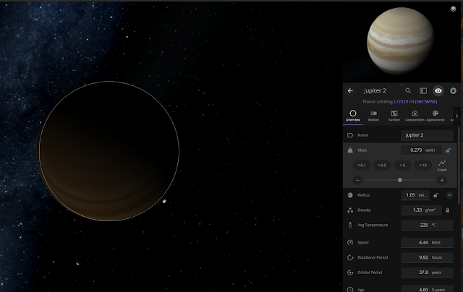Edit the Avg Temperature value -225 °C
This screenshot has width=463, height=292.
pyautogui.click(x=427, y=225)
